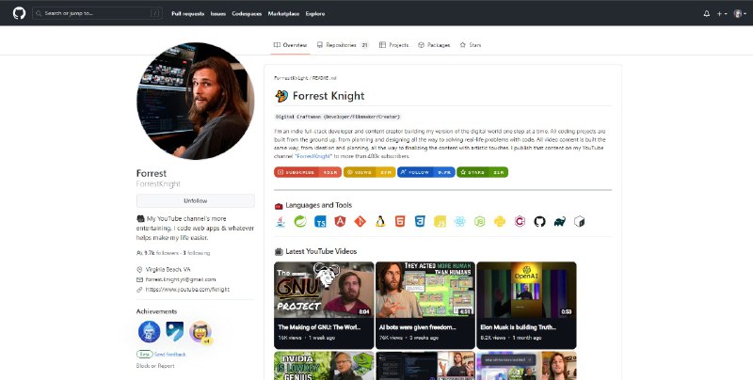
Task: Click the Gradle elephant icon
Action: click(559, 222)
